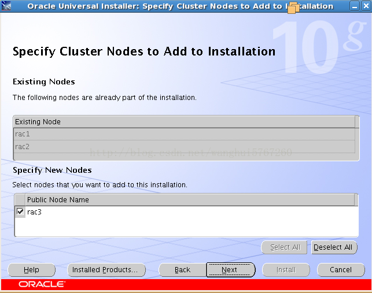Select existing node rac2 row
Viewport: 372px width, 293px height.
[185, 147]
